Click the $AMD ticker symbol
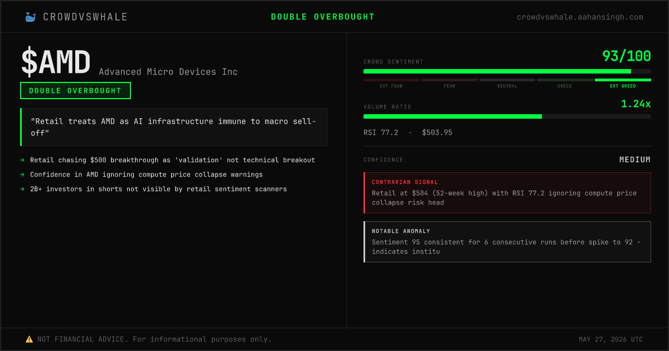669x351 pixels. point(56,62)
